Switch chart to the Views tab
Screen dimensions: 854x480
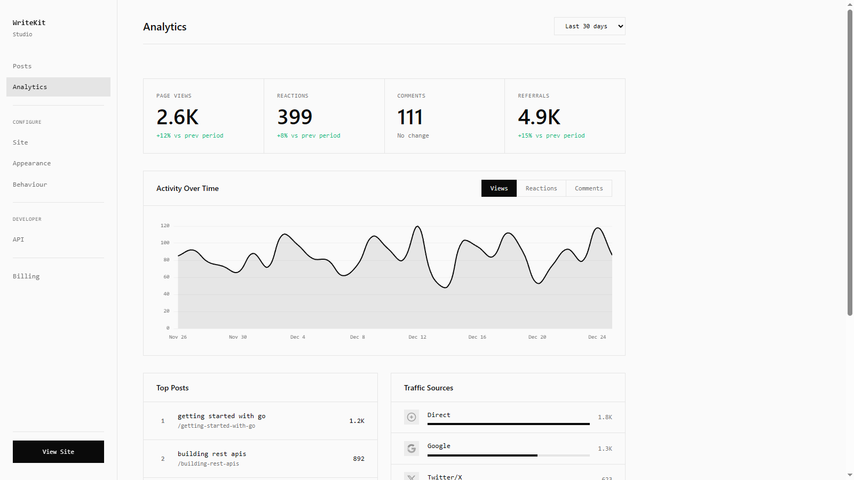tap(499, 188)
